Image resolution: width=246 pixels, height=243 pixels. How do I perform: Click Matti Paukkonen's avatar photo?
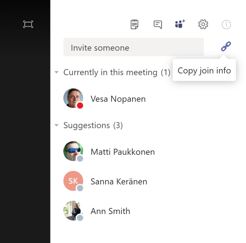pyautogui.click(x=73, y=151)
